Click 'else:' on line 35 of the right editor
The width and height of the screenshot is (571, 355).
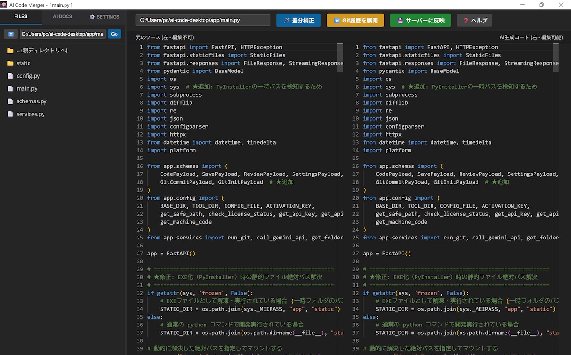coord(371,317)
